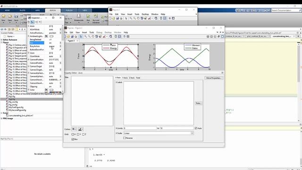
Task: Click Run and Advance in Editor ribbon
Action: [x=96, y=18]
